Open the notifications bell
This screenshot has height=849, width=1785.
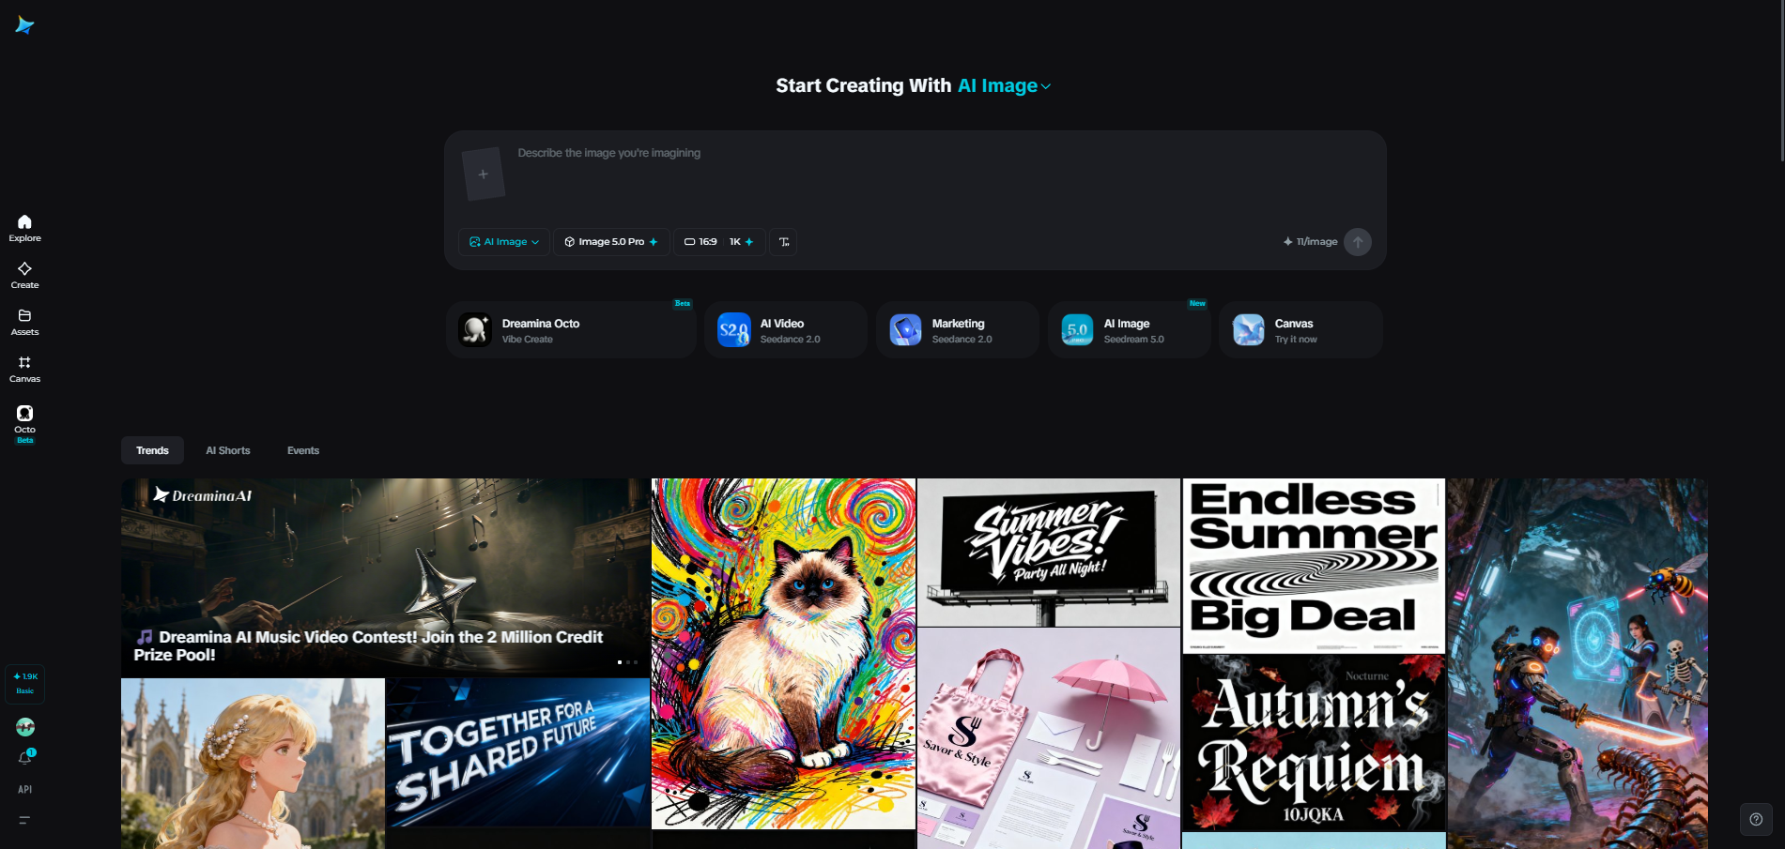click(25, 757)
